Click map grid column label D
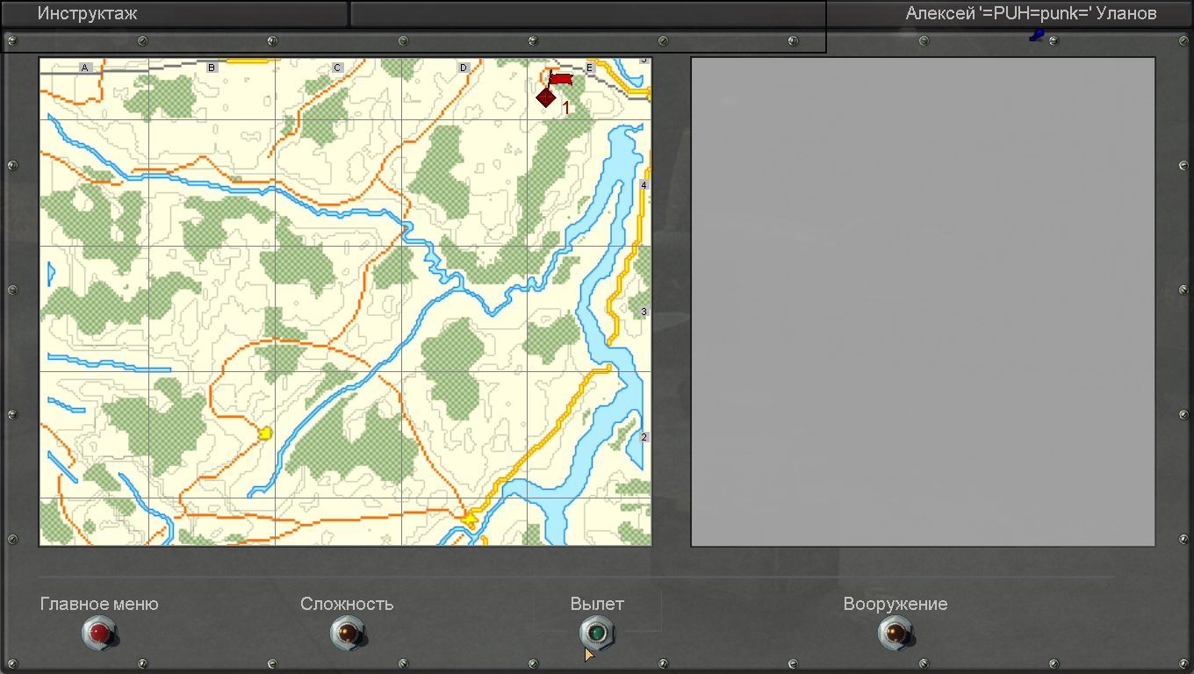Viewport: 1194px width, 674px height. [464, 68]
